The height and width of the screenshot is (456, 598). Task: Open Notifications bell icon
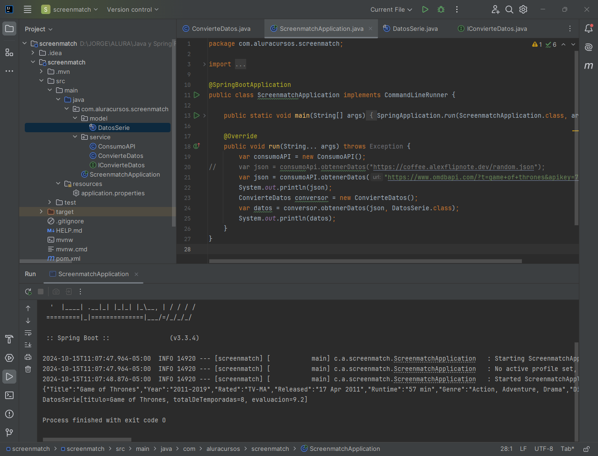[589, 29]
